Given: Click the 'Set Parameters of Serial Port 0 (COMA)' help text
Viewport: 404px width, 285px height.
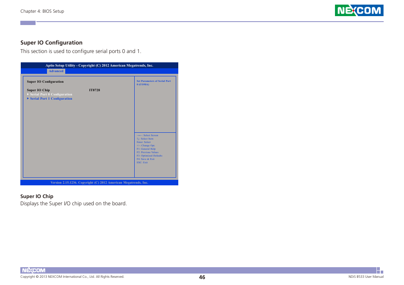Looking at the screenshot, I should pos(154,83).
